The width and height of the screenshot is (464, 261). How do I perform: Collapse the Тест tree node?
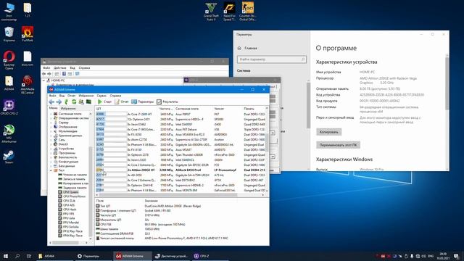pos(51,170)
